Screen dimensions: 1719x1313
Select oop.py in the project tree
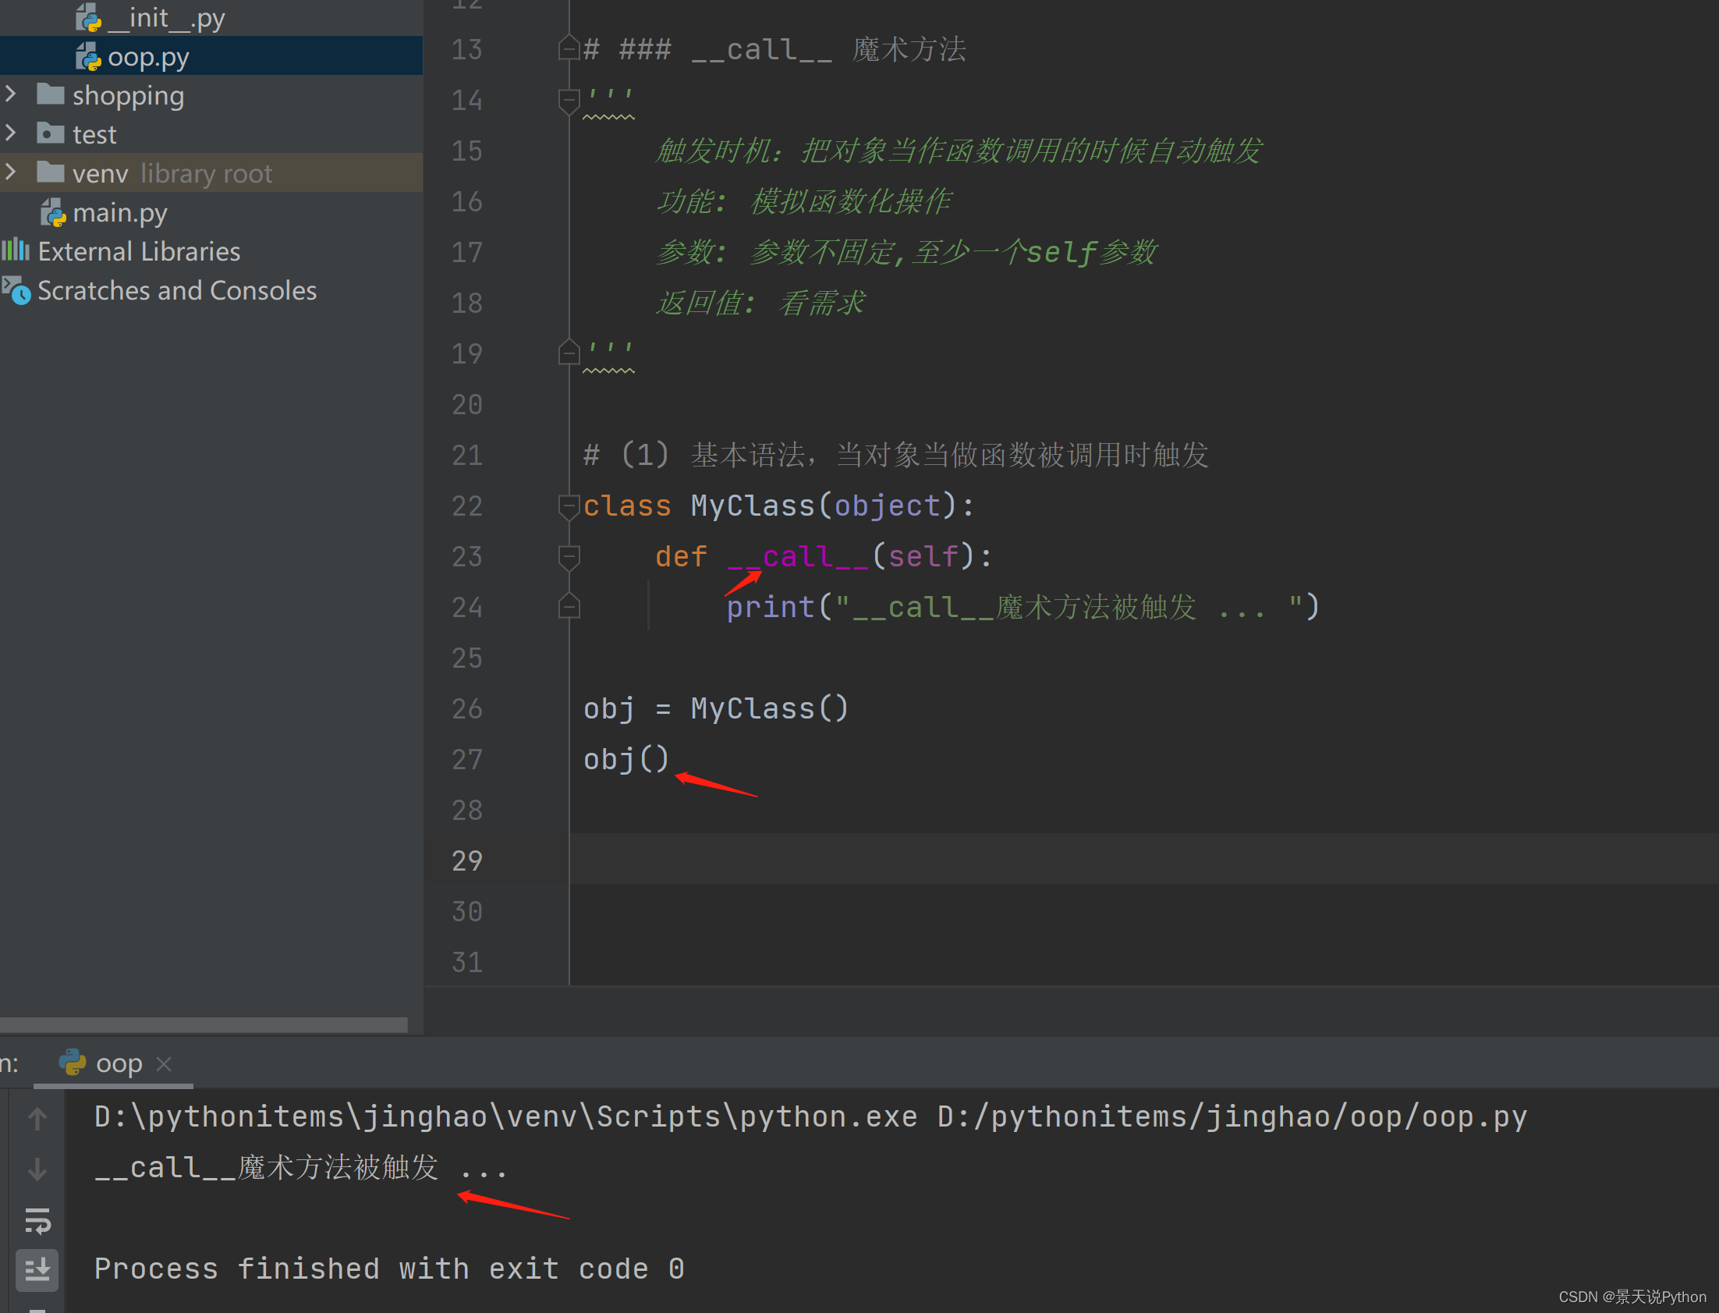[148, 56]
